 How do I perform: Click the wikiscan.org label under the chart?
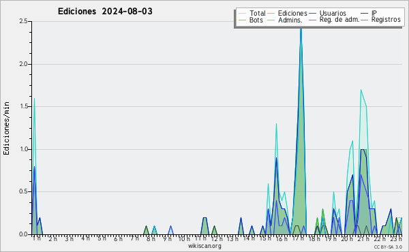tap(204, 246)
